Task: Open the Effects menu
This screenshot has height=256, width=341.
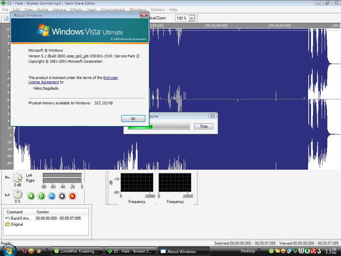Action: coord(76,10)
